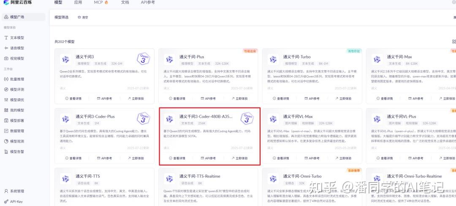The image size is (456, 206).
Task: Switch to the API参考 top tab
Action: pos(148,3)
